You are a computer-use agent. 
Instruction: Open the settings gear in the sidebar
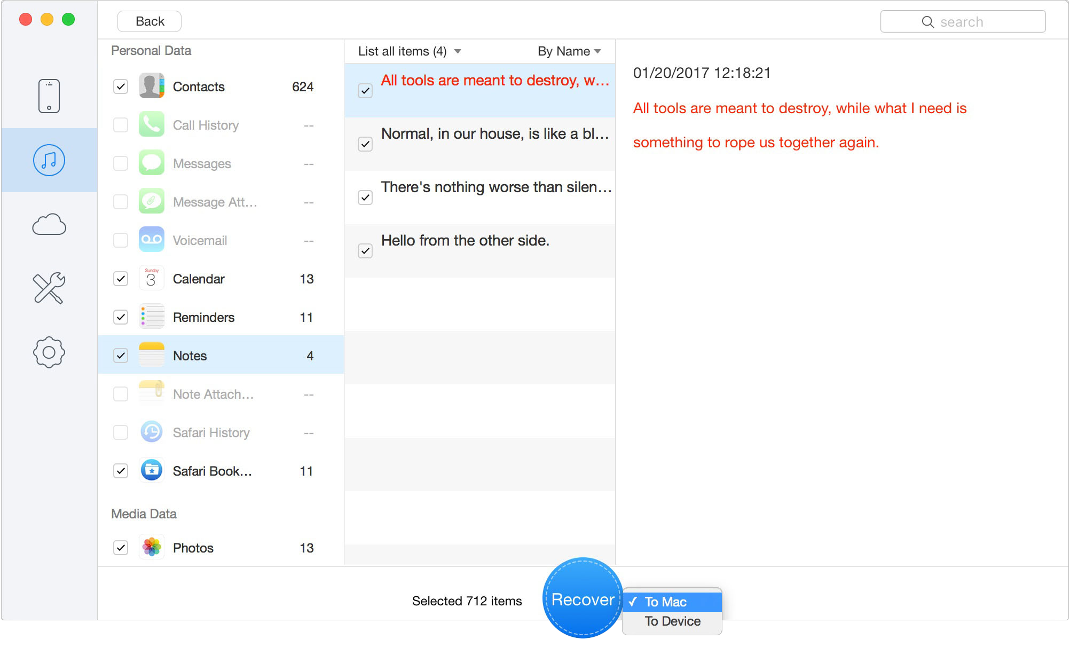pos(49,352)
